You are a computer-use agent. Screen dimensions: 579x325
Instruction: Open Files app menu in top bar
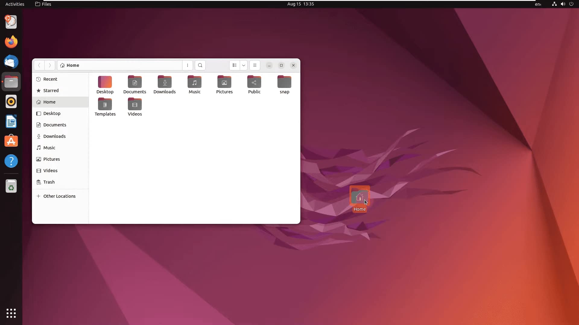[43, 4]
